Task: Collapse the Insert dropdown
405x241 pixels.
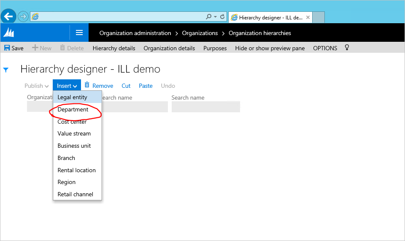Action: click(x=67, y=86)
